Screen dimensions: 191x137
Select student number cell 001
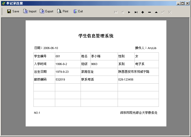[68, 56]
